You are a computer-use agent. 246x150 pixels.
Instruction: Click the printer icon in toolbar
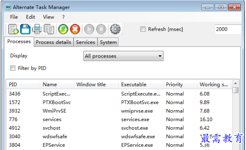37,29
